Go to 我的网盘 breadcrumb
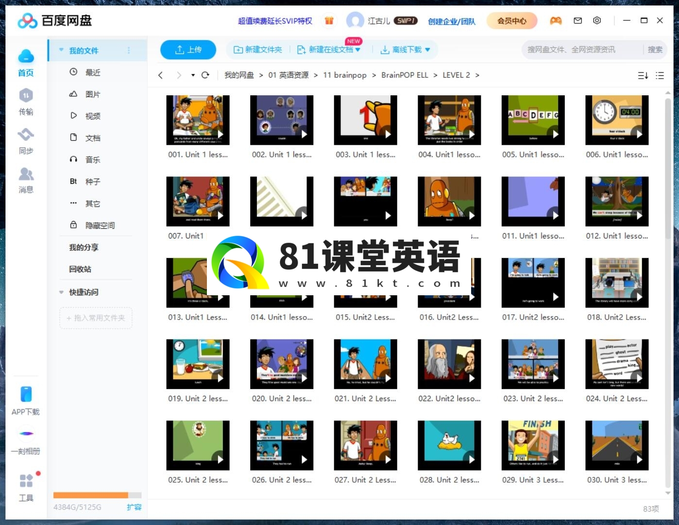 (239, 75)
